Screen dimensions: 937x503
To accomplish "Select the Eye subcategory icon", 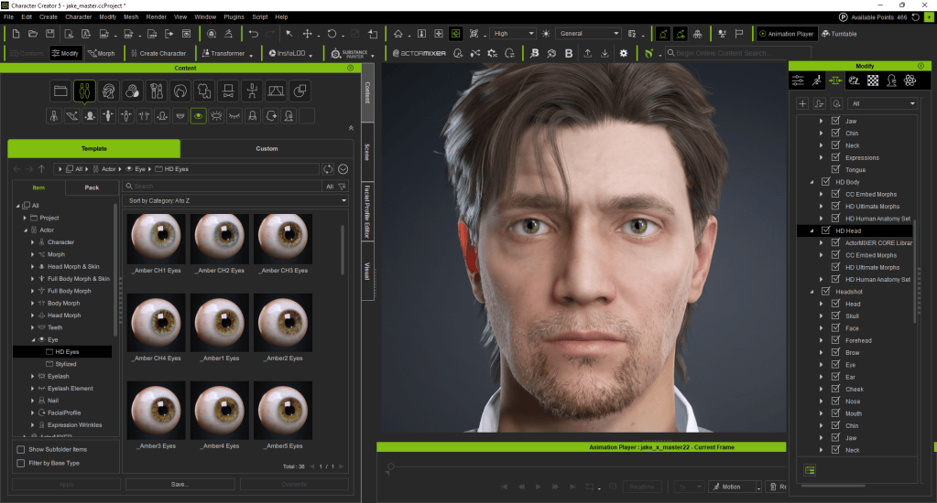I will click(x=199, y=116).
